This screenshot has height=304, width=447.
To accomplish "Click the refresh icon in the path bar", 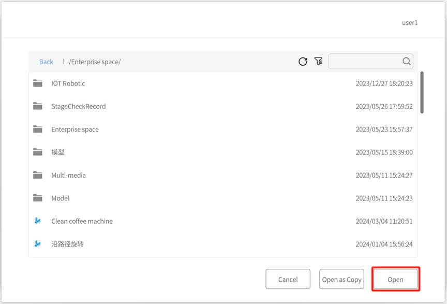I will 303,62.
